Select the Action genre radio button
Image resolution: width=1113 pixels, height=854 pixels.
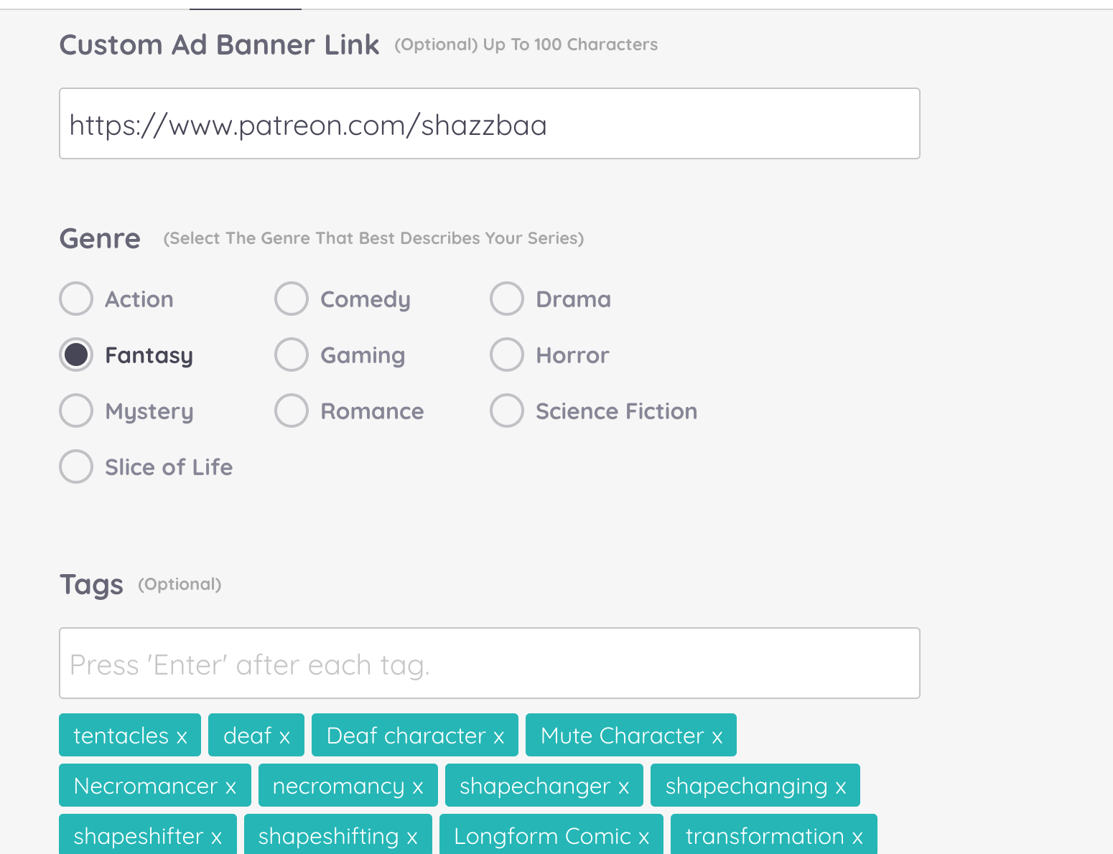76,299
